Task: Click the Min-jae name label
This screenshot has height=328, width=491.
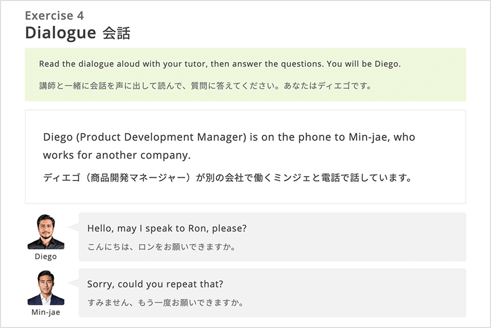Action: pyautogui.click(x=46, y=313)
